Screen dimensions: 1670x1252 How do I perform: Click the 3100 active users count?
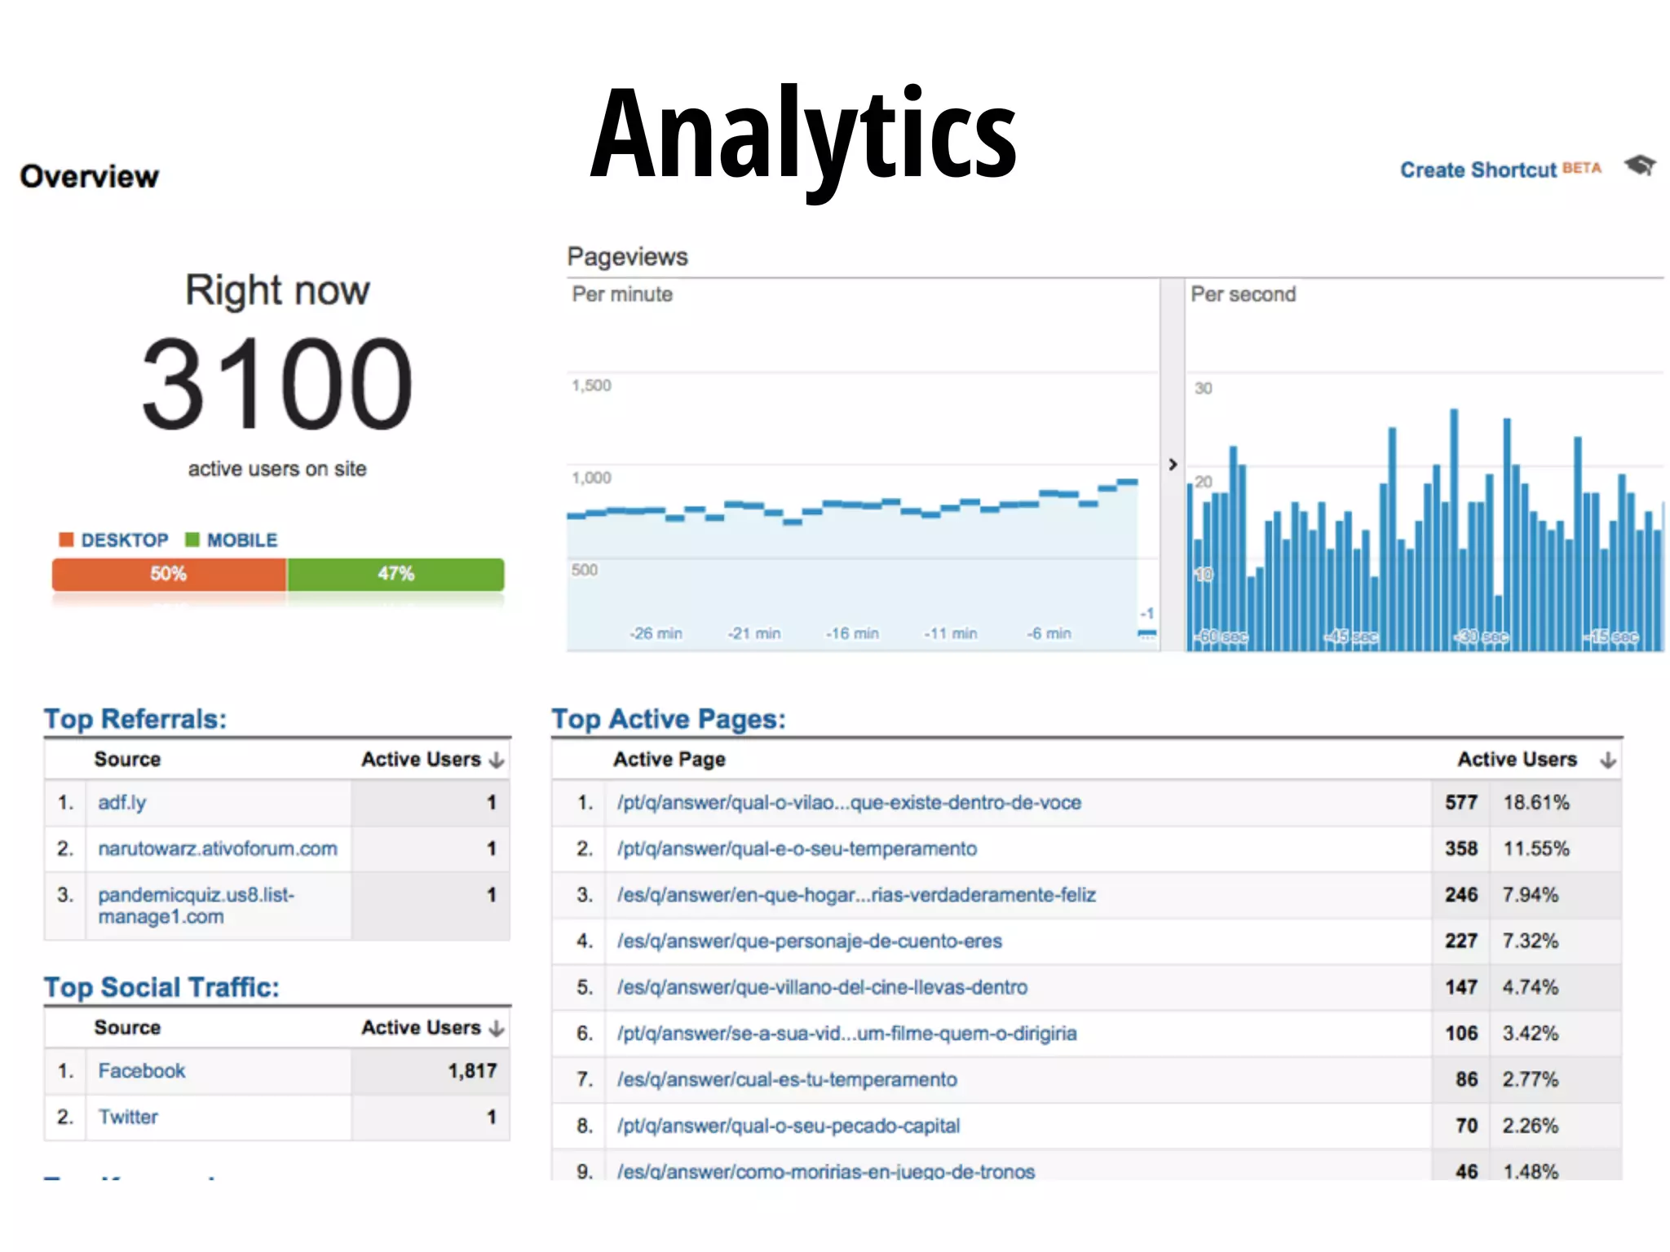(277, 383)
